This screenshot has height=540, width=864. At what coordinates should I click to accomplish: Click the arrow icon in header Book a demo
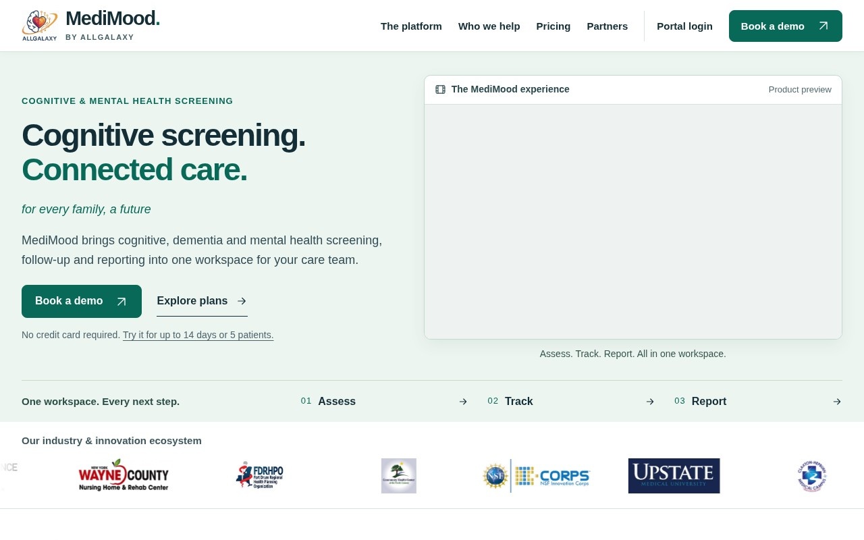point(823,26)
